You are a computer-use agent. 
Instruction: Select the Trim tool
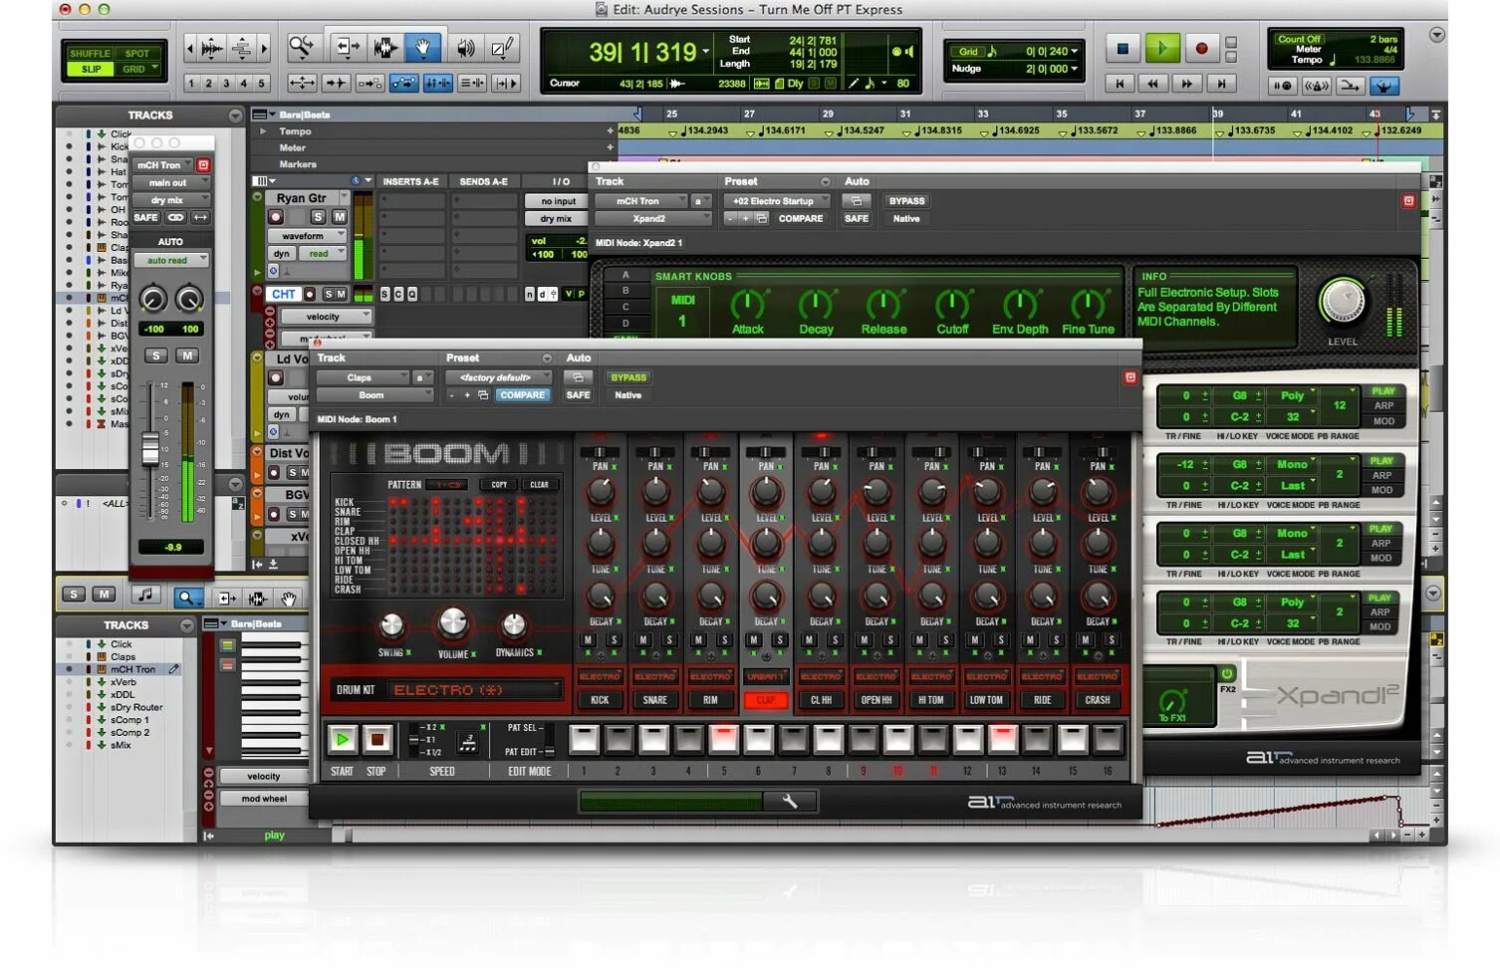[347, 47]
